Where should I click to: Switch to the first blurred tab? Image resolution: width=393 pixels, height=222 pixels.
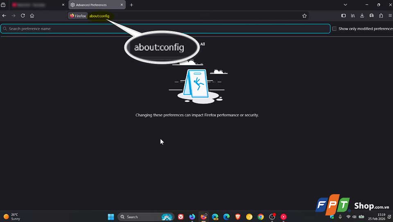38,5
